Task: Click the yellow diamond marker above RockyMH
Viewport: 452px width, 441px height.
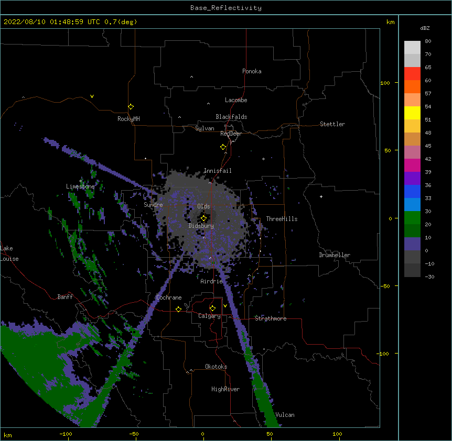Action: tap(131, 107)
